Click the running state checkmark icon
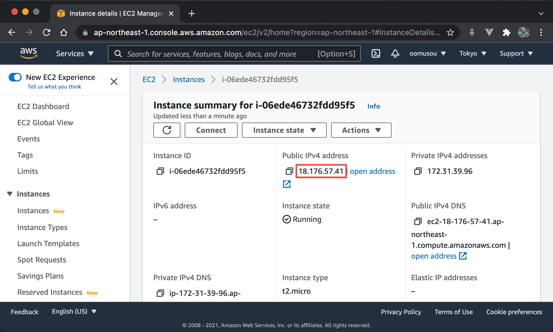Viewport: 553px width, 332px height. [x=286, y=219]
